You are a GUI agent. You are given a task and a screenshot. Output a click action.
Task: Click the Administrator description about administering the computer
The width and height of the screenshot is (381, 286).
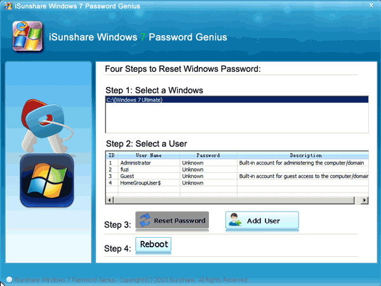[302, 163]
